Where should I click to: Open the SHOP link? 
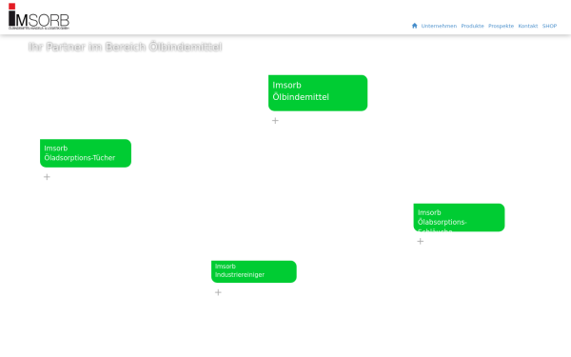549,26
